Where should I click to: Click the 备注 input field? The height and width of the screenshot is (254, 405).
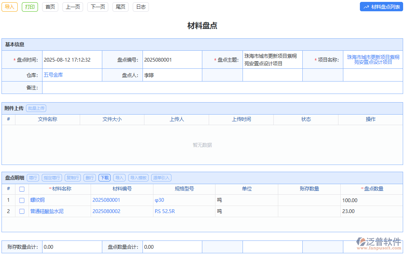click(x=150, y=88)
